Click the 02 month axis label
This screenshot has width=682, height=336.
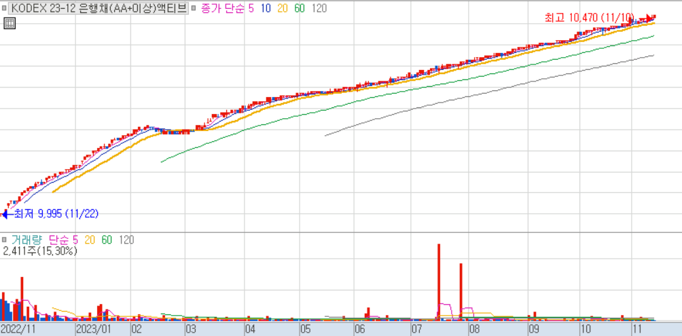pyautogui.click(x=137, y=329)
